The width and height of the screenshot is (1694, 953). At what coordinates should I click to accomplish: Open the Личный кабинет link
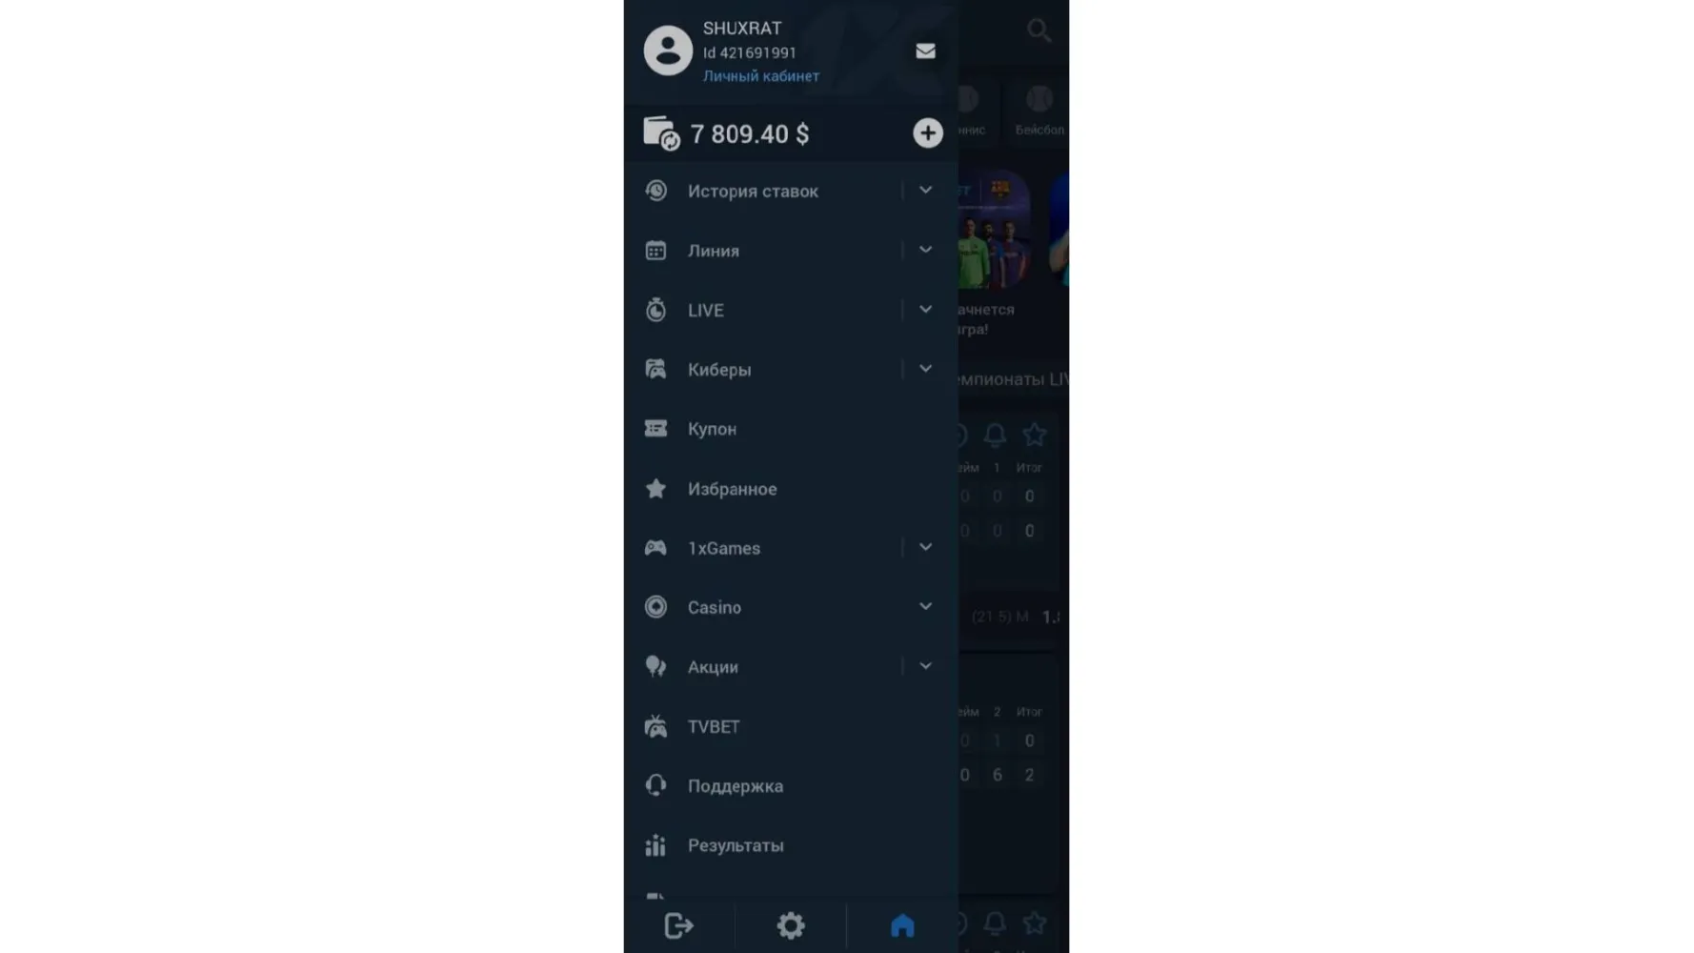coord(760,76)
